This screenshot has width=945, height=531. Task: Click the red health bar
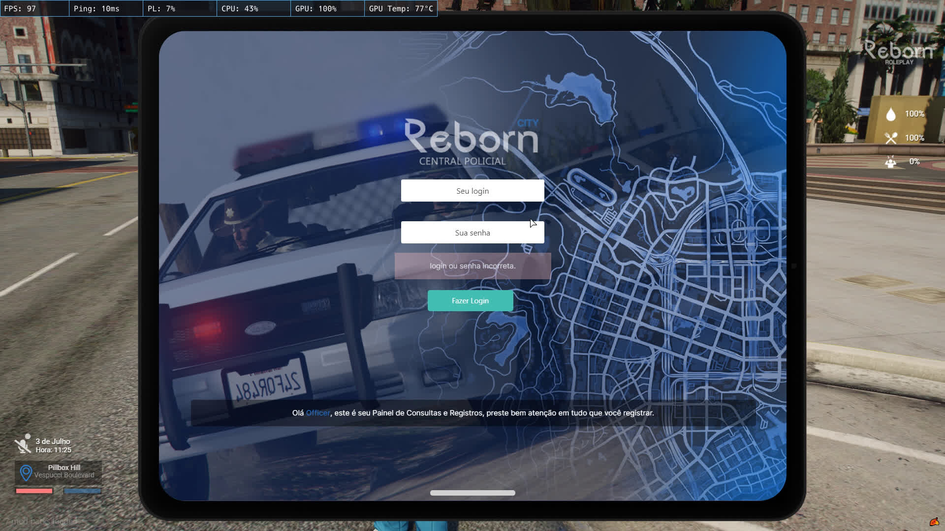tap(34, 491)
